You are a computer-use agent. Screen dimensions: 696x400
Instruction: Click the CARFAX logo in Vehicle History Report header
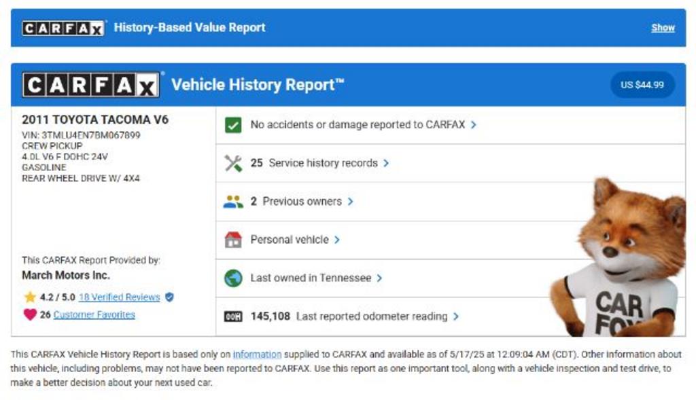(x=91, y=84)
